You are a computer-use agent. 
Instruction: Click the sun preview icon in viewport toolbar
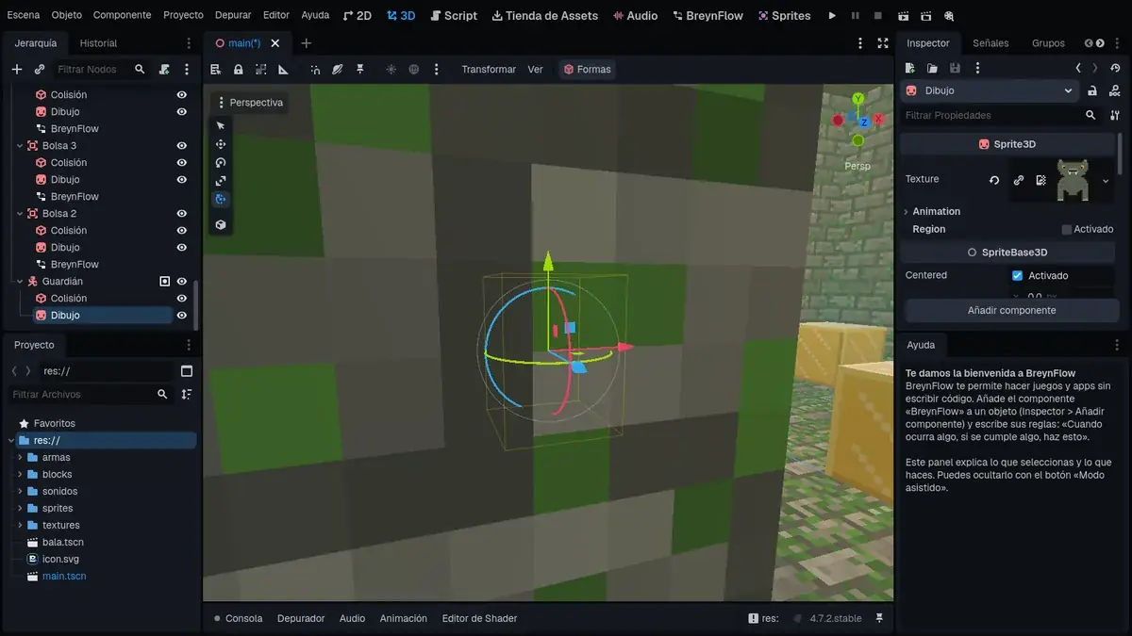click(391, 69)
